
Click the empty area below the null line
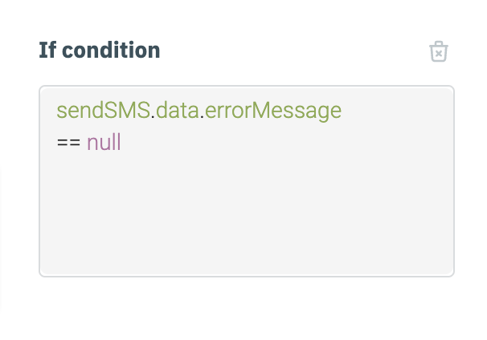click(x=246, y=217)
